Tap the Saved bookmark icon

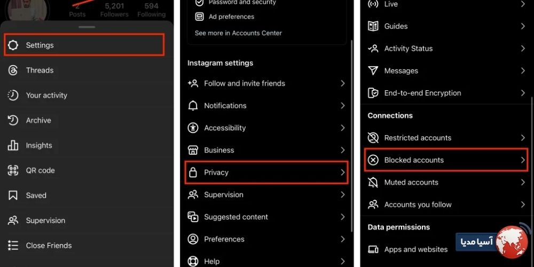point(13,195)
